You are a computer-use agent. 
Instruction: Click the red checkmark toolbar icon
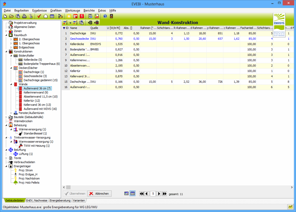(39, 16)
